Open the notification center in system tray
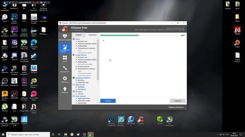The height and width of the screenshot is (137, 245). tap(241, 134)
